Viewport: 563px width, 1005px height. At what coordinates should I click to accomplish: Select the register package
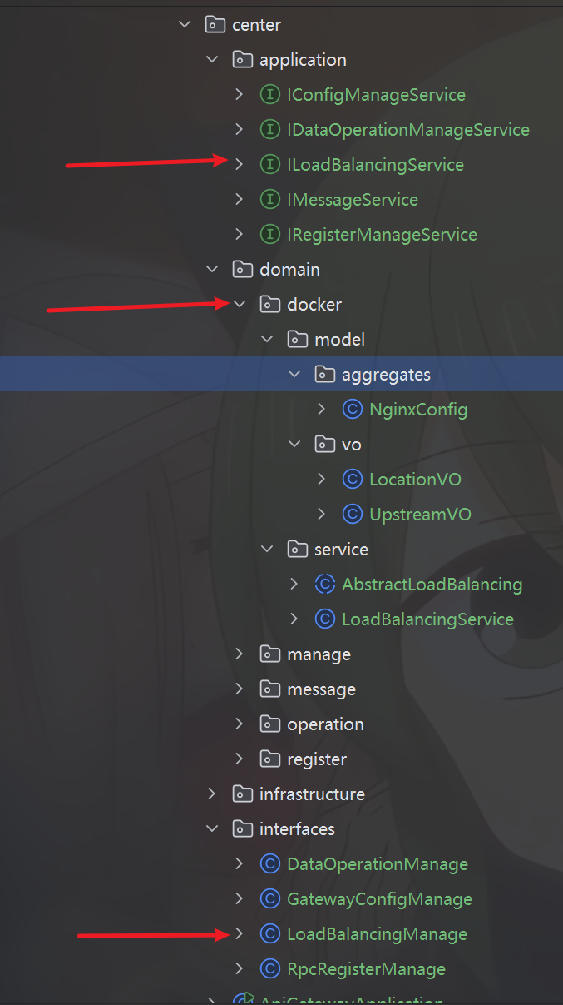point(316,759)
